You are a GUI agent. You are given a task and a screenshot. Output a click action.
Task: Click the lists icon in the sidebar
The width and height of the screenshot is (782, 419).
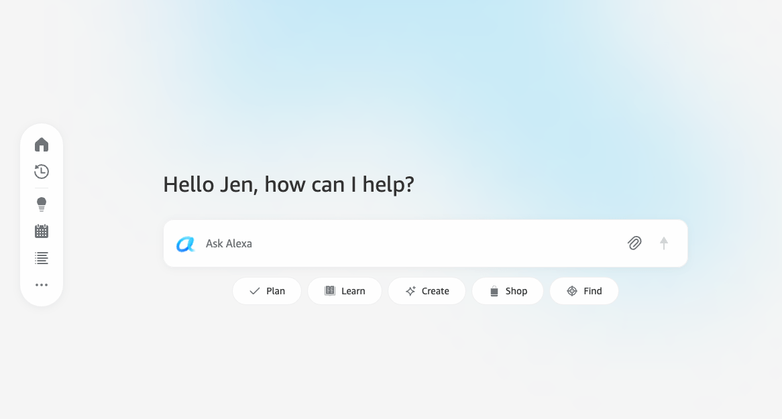(42, 257)
